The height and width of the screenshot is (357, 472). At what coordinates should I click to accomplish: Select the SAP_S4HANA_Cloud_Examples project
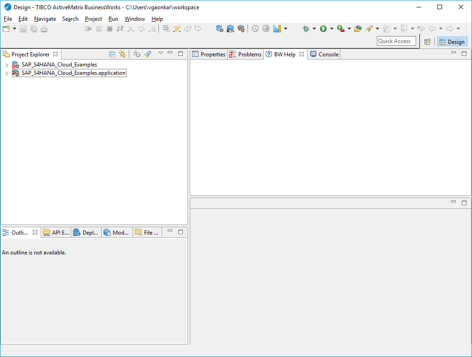pyautogui.click(x=59, y=65)
